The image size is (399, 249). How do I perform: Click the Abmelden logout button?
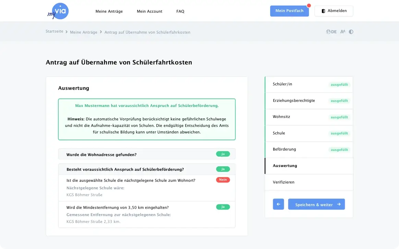(334, 11)
